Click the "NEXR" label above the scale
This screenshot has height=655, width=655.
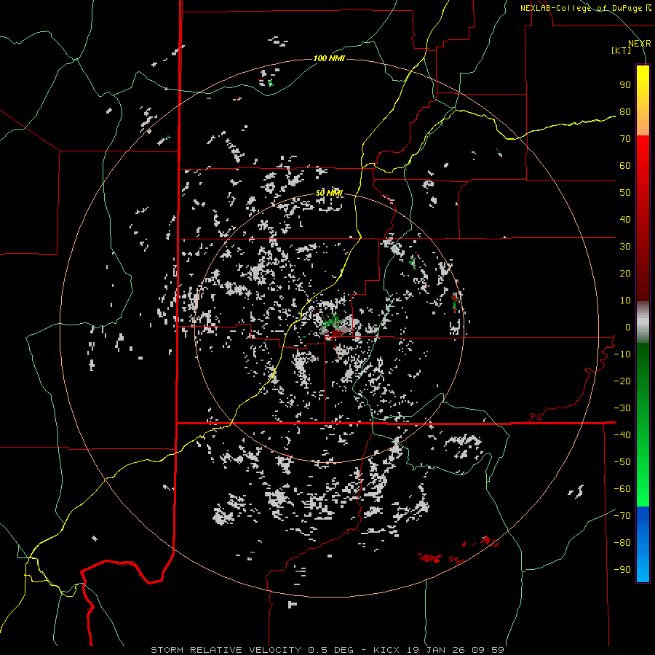click(x=640, y=44)
